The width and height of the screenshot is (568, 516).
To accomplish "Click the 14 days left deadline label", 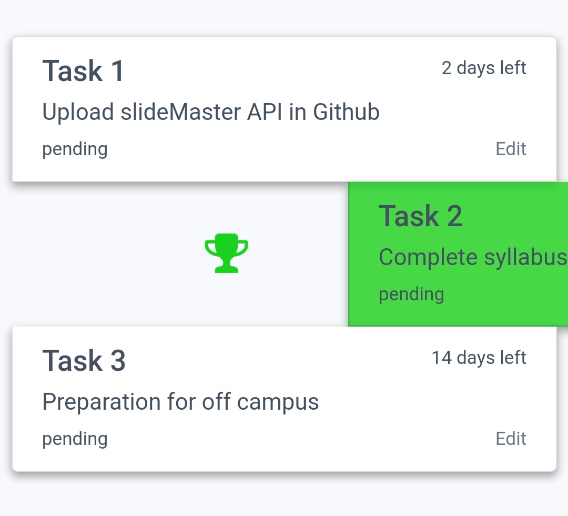I will pos(479,358).
